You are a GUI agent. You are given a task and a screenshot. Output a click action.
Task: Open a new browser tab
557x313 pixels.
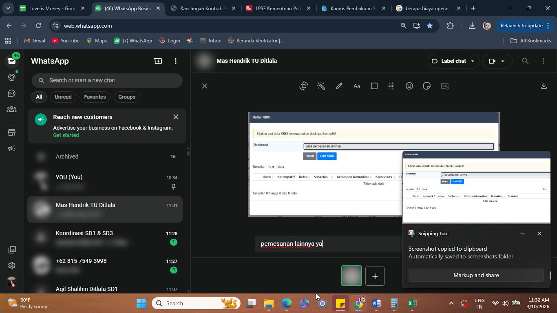[x=473, y=8]
